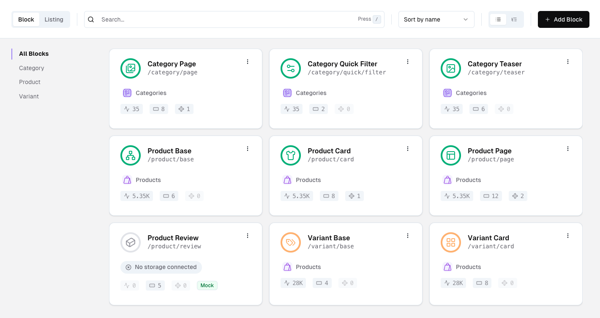Screen dimensions: 600x318
Task: Select Product in the sidebar
Action: [x=30, y=82]
